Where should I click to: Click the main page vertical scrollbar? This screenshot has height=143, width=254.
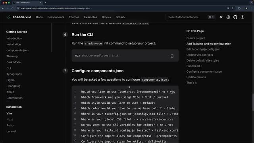253,102
